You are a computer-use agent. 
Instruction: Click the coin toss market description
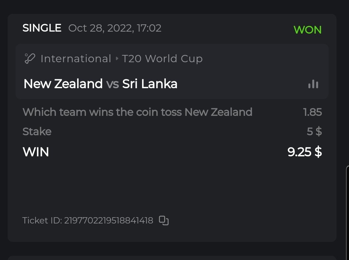point(137,112)
